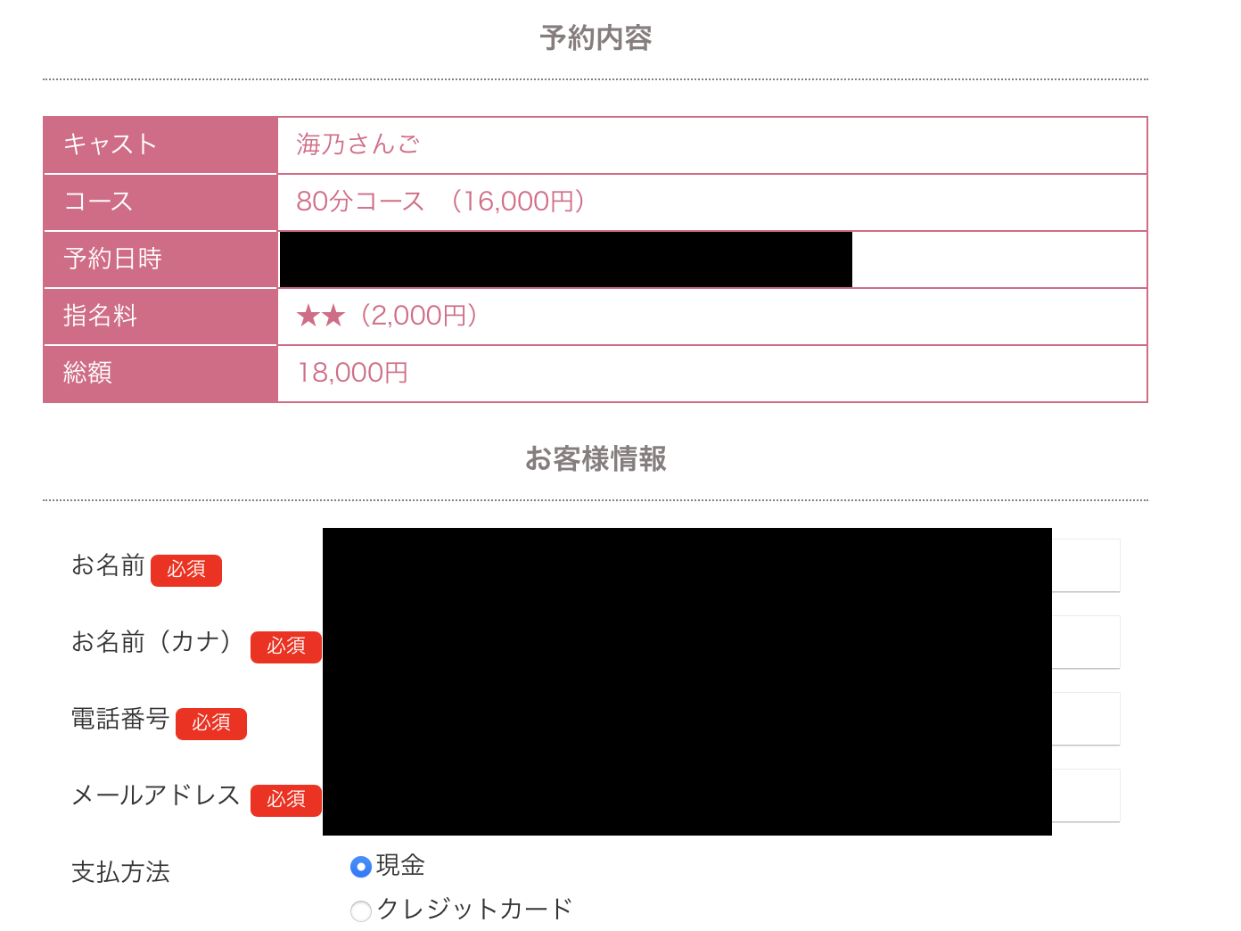Click the 必須 badge next to 電話番号
Viewport: 1241px width, 931px height.
coord(211,723)
